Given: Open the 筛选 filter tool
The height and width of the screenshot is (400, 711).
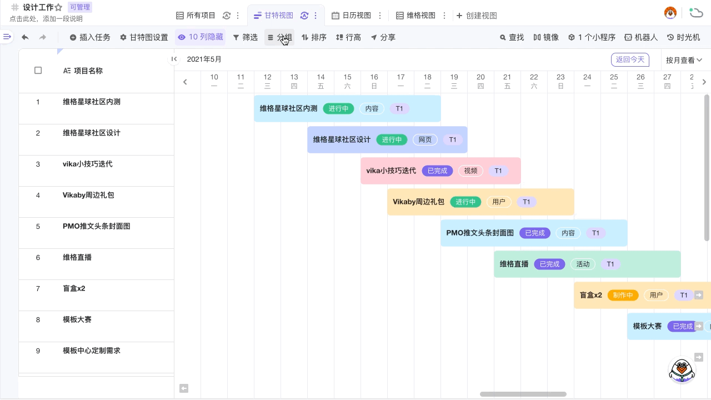Looking at the screenshot, I should (x=245, y=37).
